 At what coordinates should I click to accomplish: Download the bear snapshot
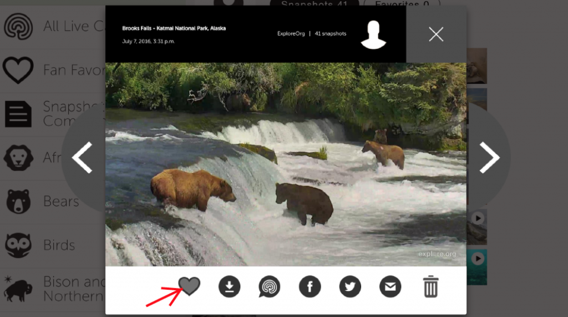click(229, 287)
